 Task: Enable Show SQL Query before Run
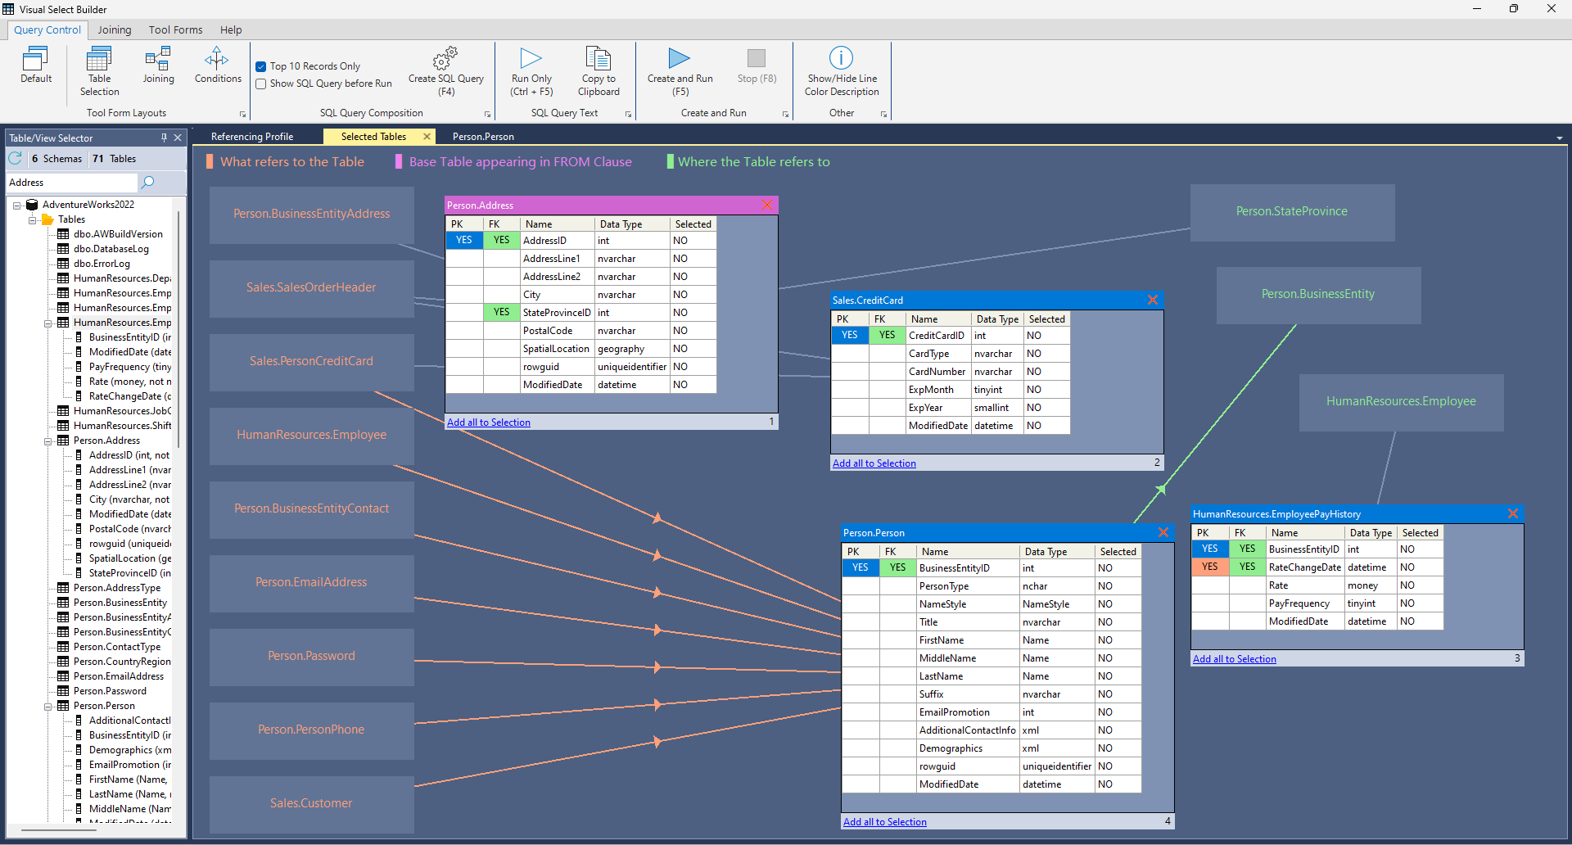click(261, 84)
